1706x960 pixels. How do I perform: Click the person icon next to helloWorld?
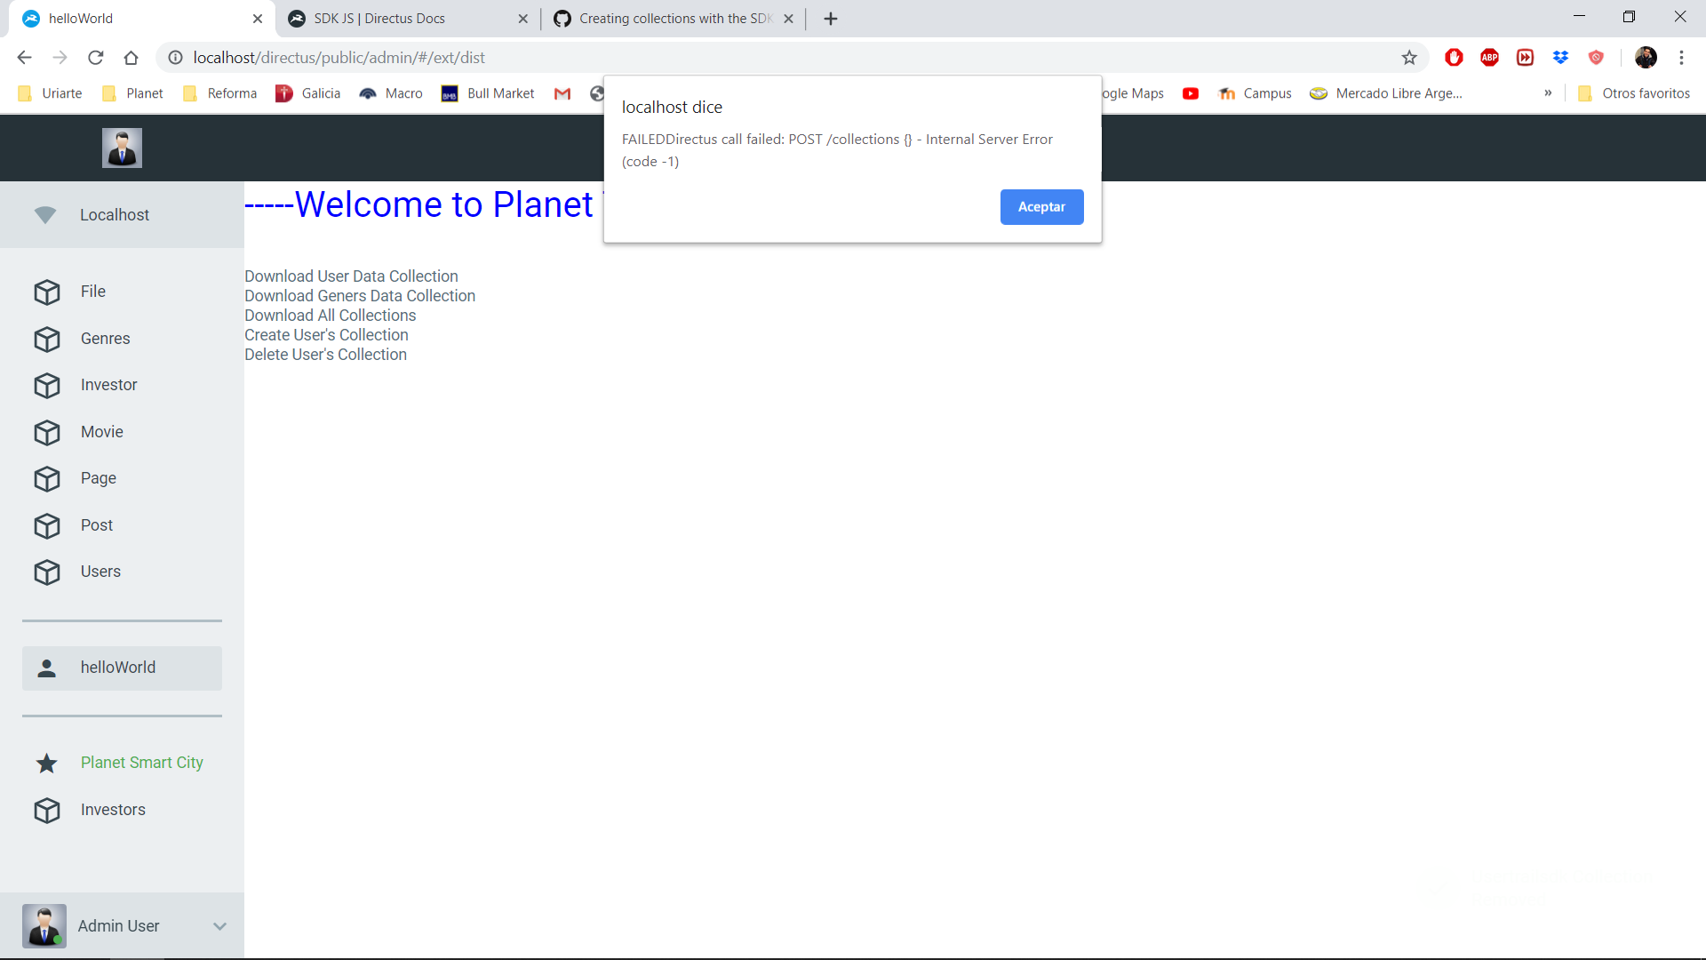47,668
